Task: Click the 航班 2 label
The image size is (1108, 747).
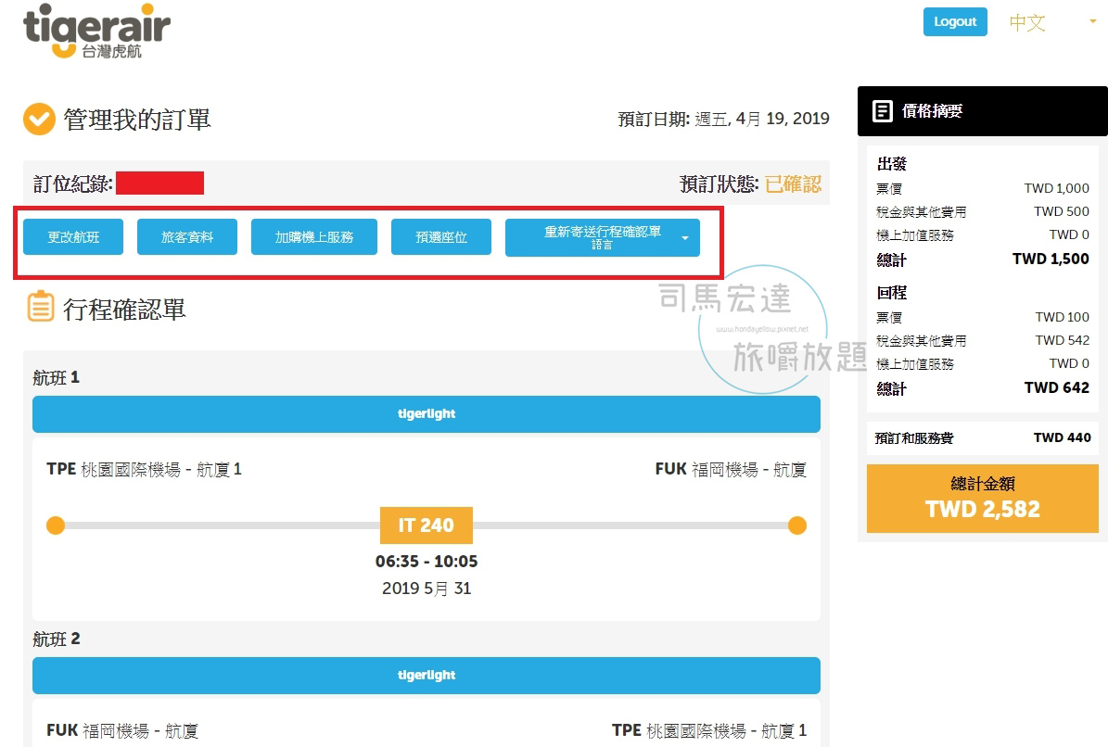Action: pyautogui.click(x=56, y=639)
